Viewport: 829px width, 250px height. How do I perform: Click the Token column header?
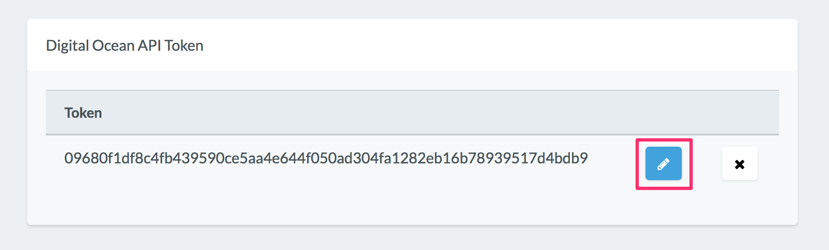83,113
